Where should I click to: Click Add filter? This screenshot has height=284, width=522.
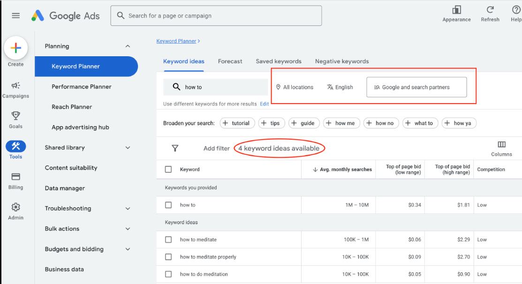(x=216, y=148)
